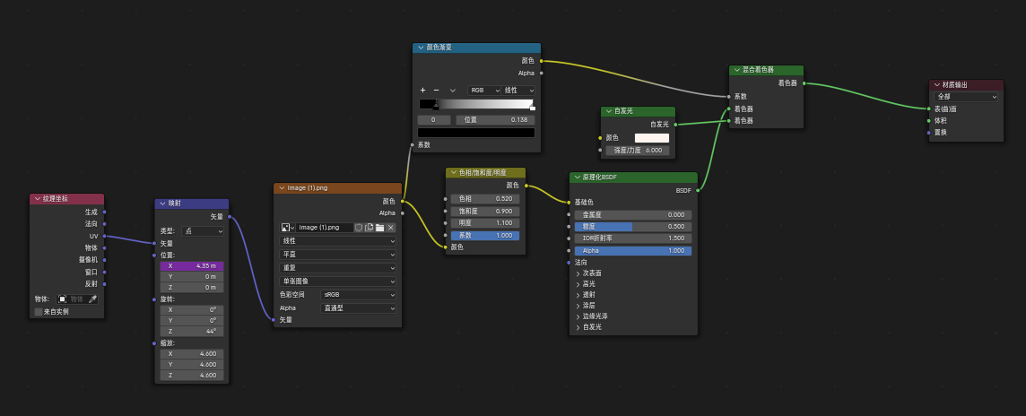
Task: Click the position X 4.35 m field
Action: [193, 266]
